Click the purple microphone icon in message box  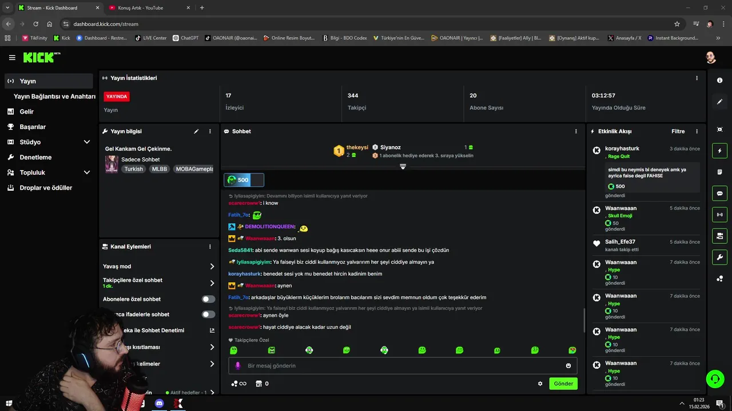tap(238, 366)
